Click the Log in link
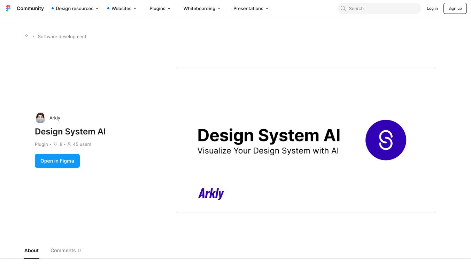471x264 pixels. pyautogui.click(x=432, y=8)
